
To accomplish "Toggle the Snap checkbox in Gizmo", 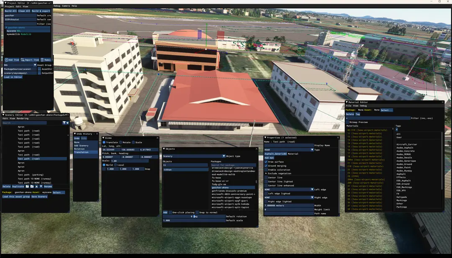I will pos(104,169).
